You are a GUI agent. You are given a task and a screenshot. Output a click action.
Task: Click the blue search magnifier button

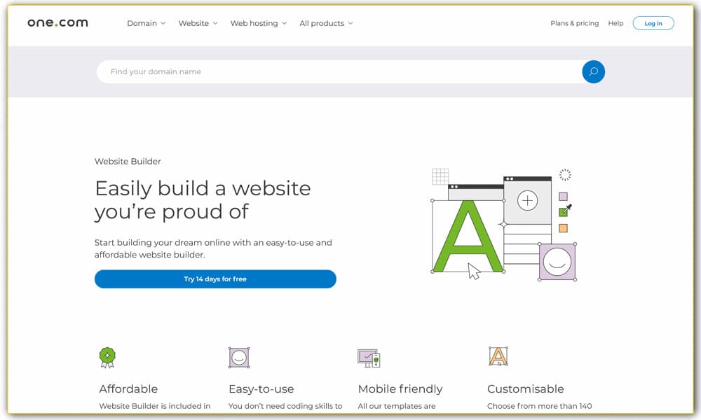pyautogui.click(x=593, y=71)
